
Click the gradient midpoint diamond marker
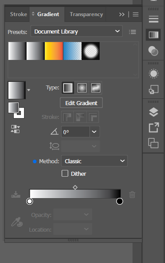[75, 187]
